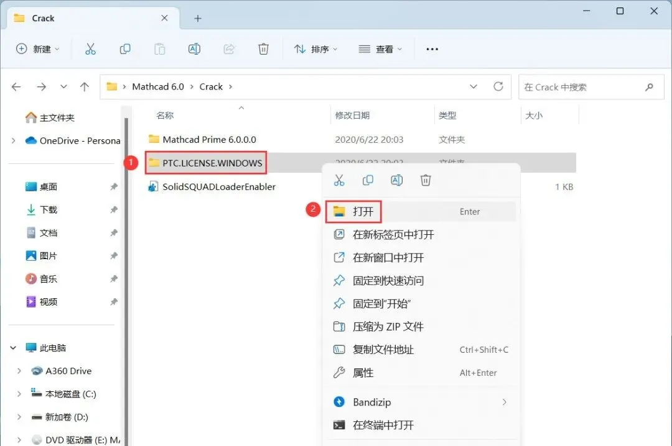Click the search Crack input box

point(591,88)
